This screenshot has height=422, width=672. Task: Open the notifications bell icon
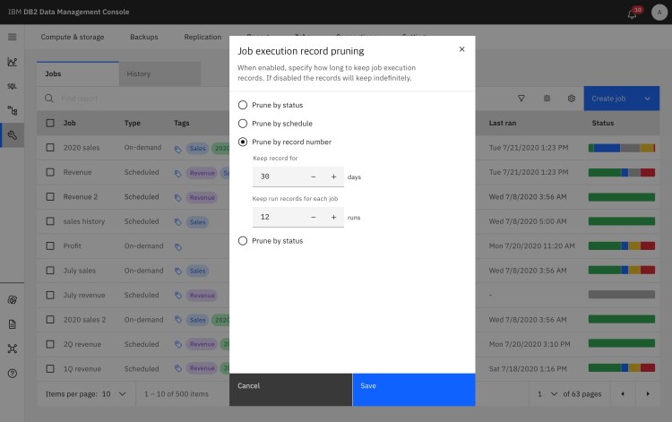(x=635, y=13)
